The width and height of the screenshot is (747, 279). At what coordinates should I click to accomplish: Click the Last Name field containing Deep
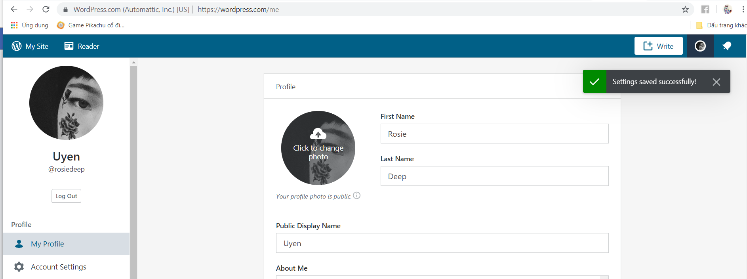click(494, 176)
